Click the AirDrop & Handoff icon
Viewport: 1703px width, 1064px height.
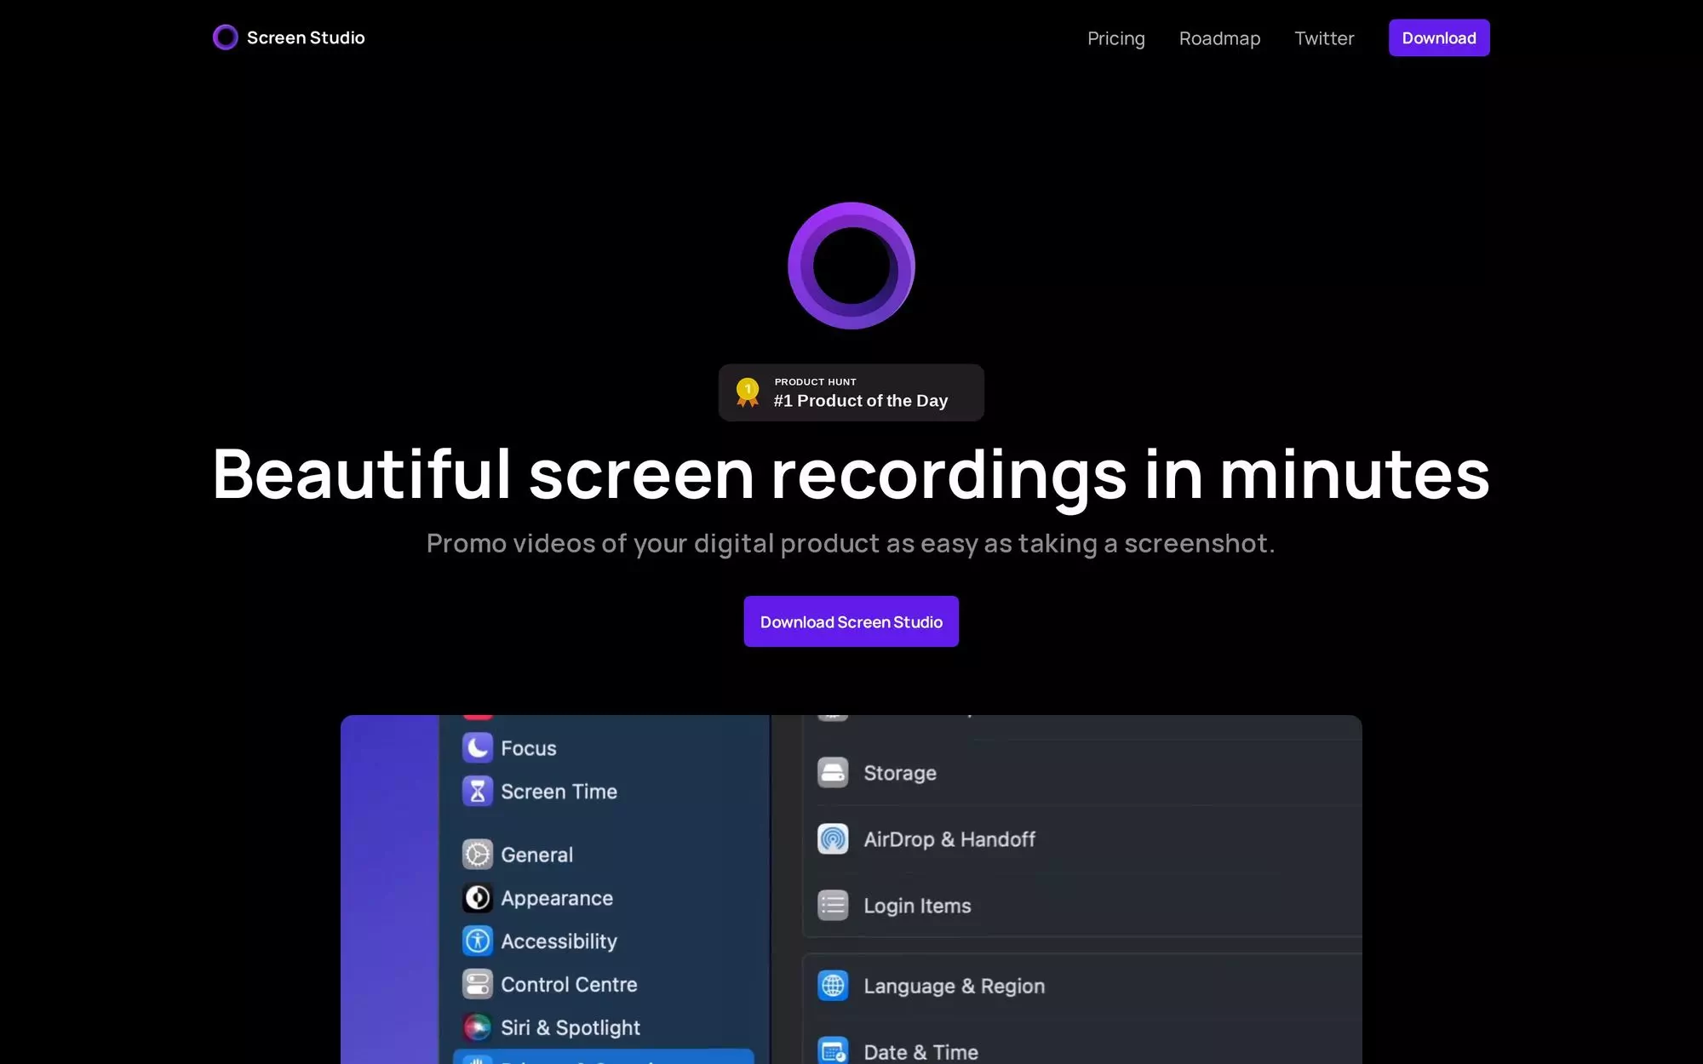[833, 838]
